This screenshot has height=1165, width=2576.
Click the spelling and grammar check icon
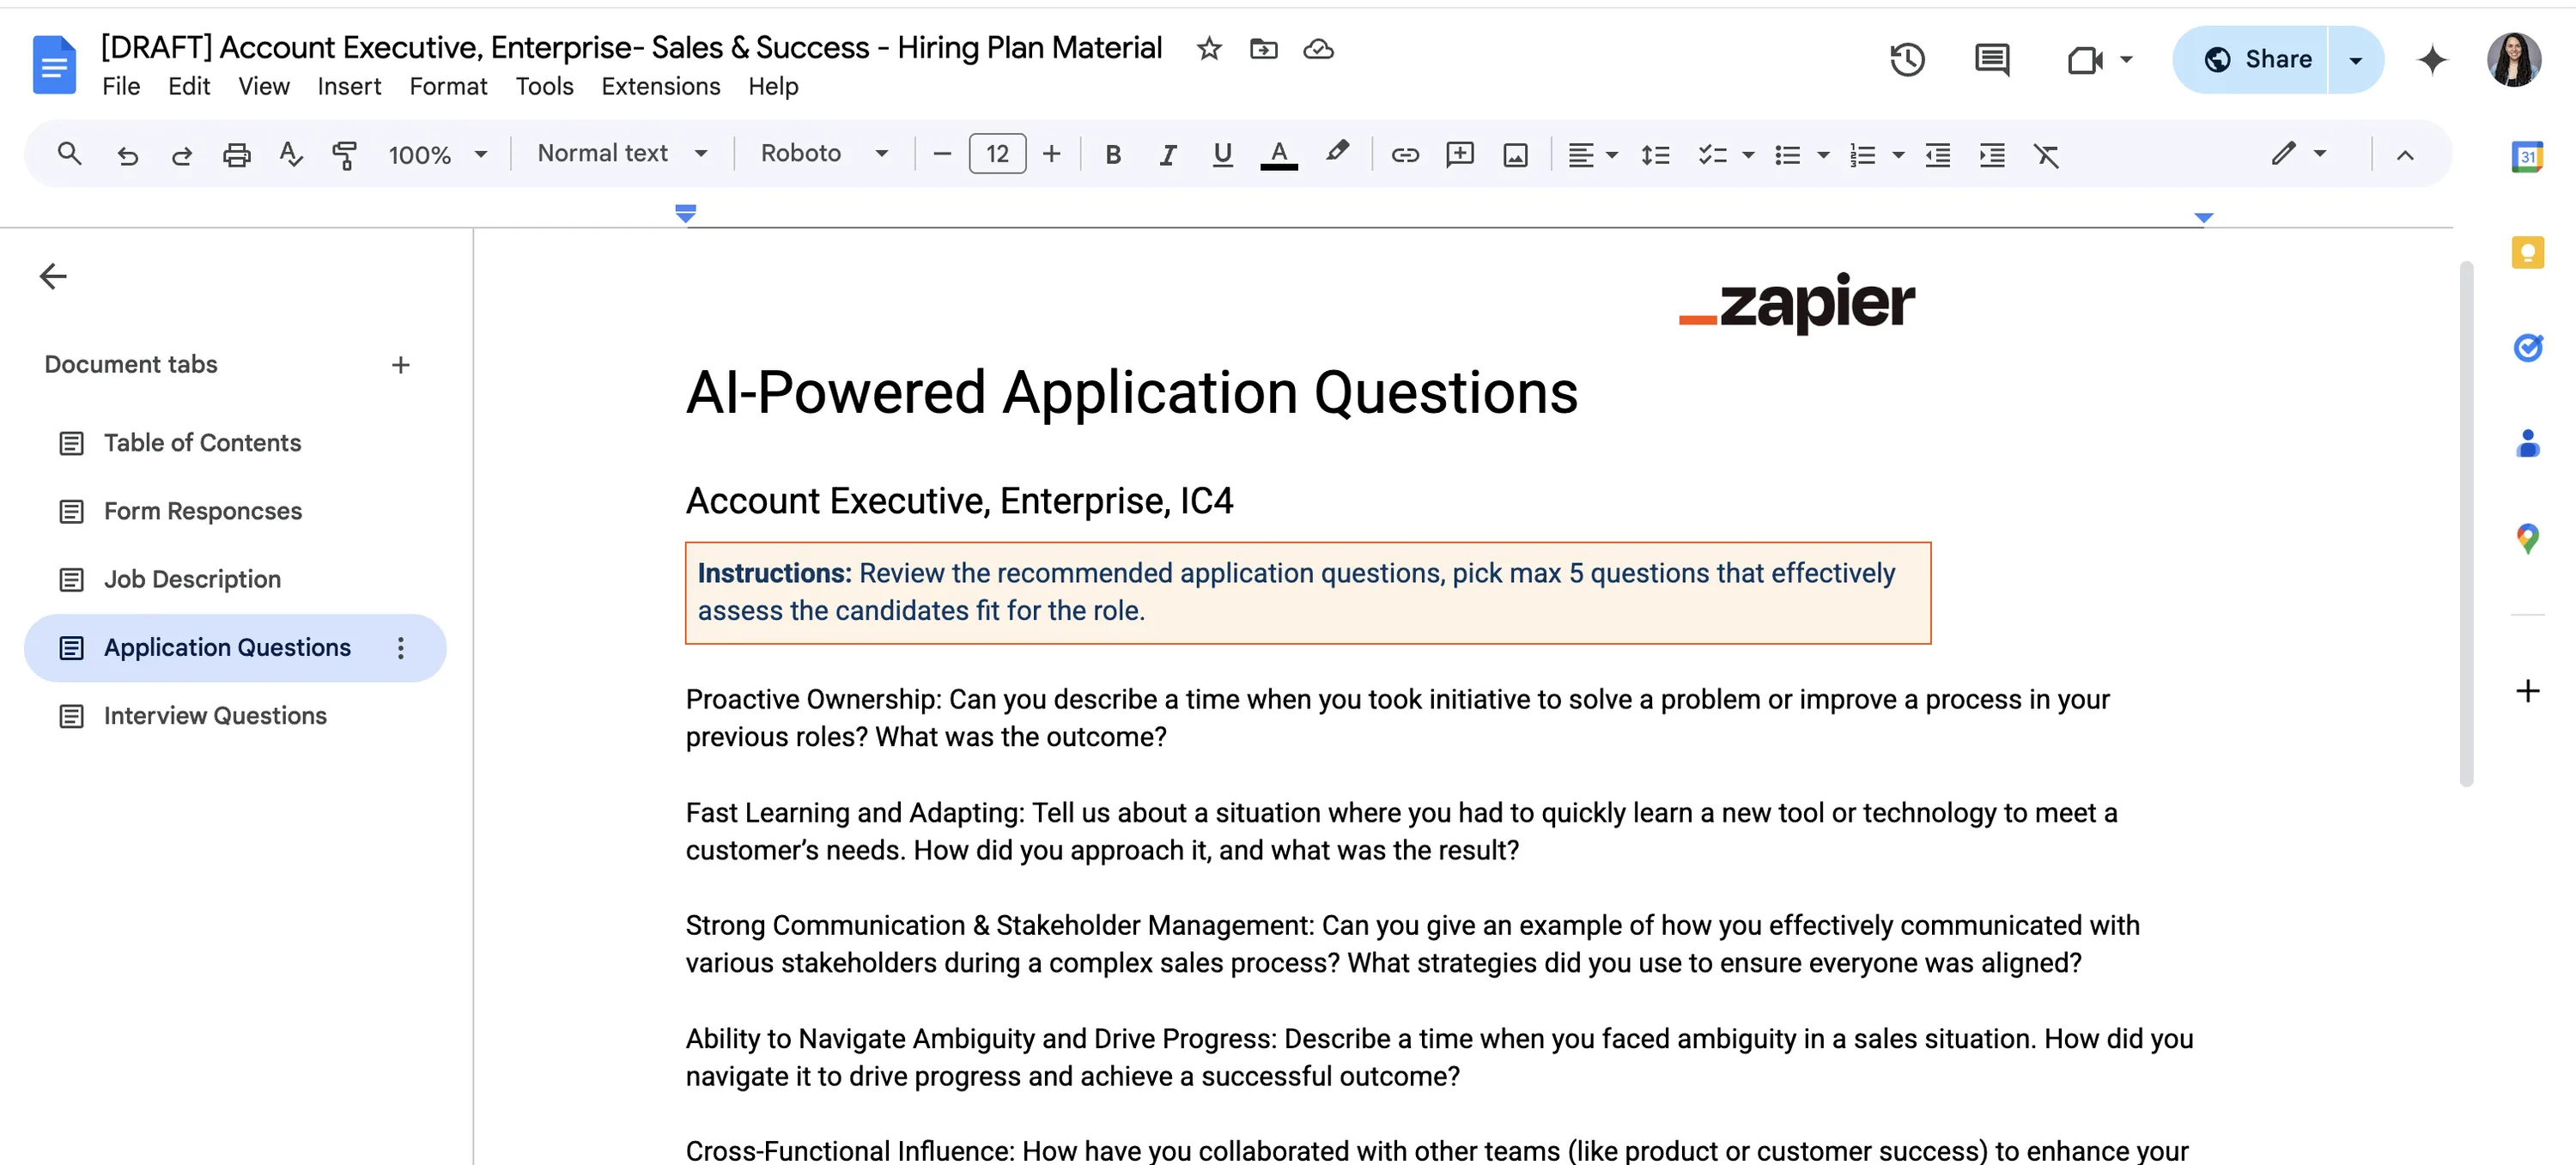pos(291,154)
